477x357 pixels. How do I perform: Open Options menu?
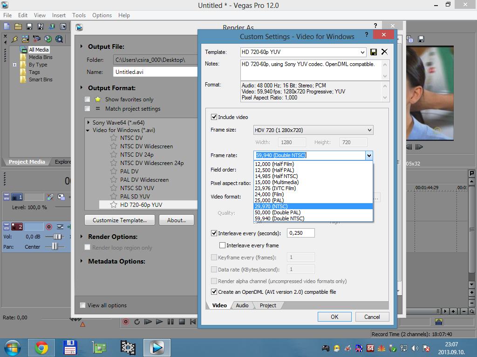pos(102,15)
